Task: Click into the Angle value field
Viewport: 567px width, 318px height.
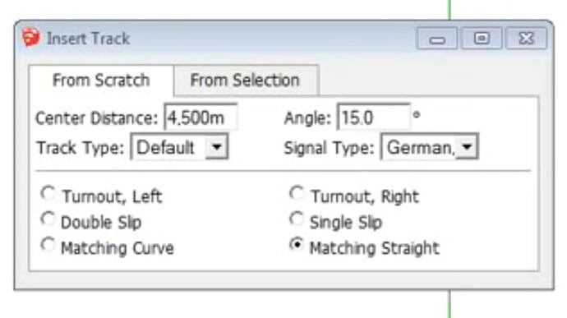Action: click(373, 118)
